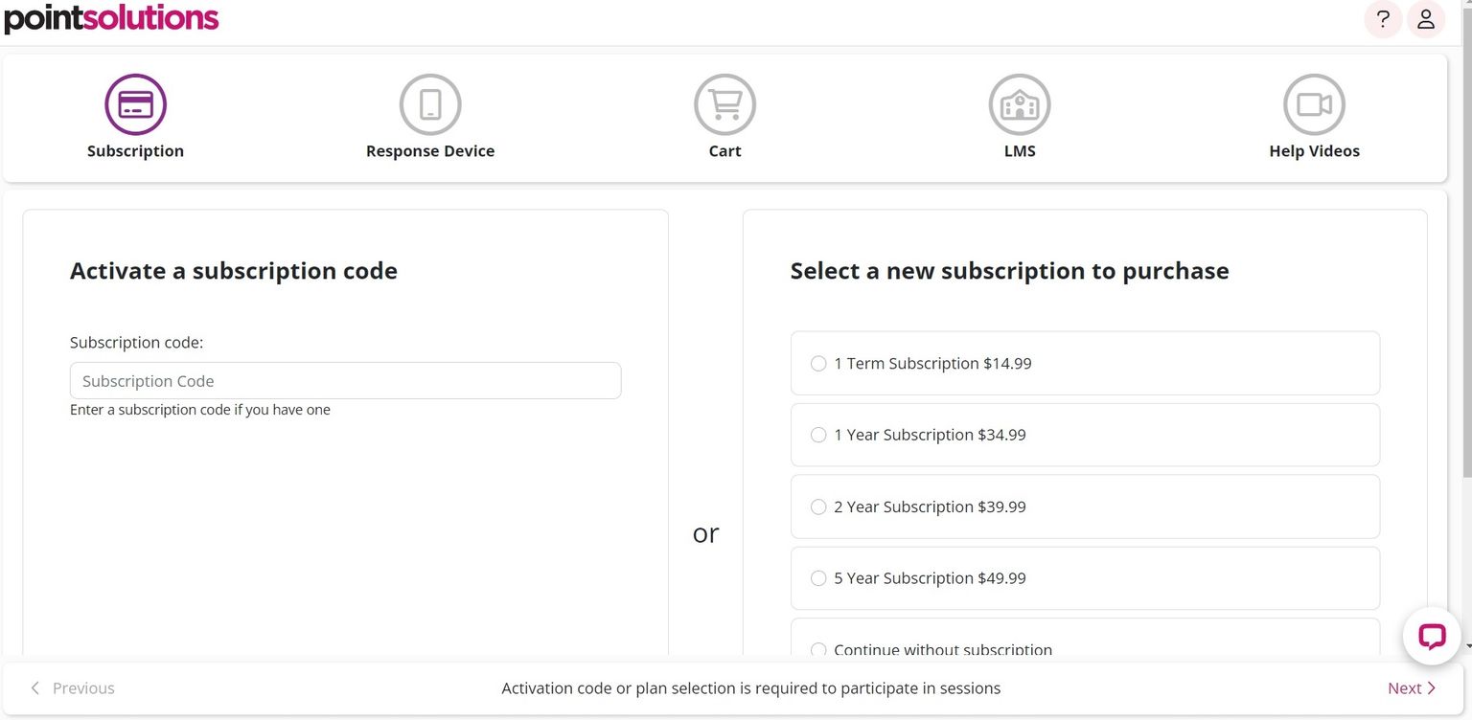Go to the Response Device phone icon
Image resolution: width=1472 pixels, height=720 pixels.
pos(430,104)
